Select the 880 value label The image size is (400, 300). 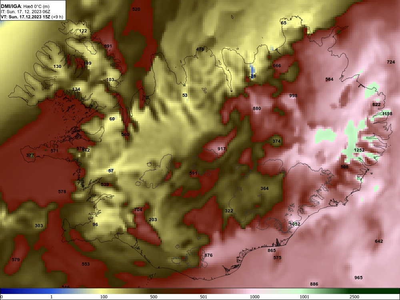click(257, 108)
